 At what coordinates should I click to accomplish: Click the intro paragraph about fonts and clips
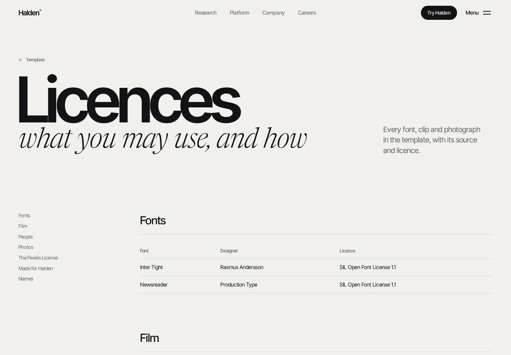[432, 140]
